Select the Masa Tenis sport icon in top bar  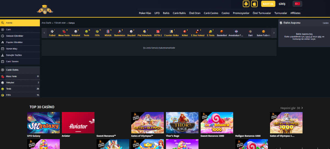[64, 33]
